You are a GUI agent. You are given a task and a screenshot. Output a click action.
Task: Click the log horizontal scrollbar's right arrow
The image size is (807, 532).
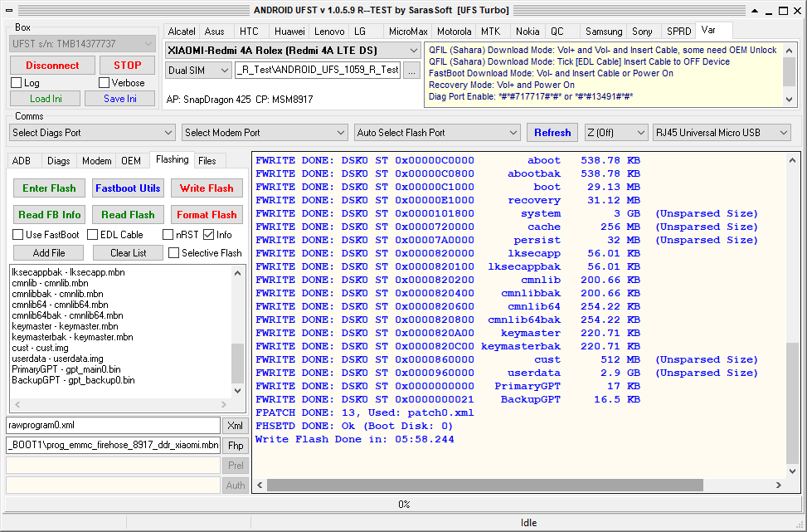(779, 486)
